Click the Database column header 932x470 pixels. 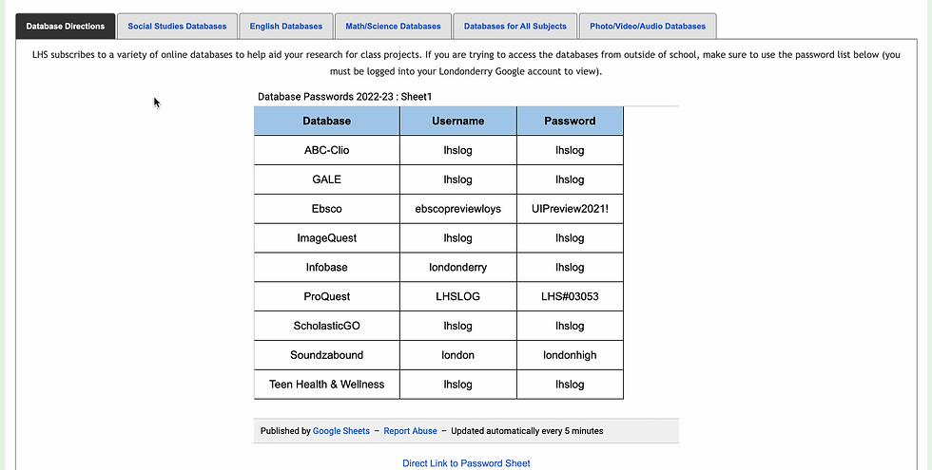click(327, 122)
